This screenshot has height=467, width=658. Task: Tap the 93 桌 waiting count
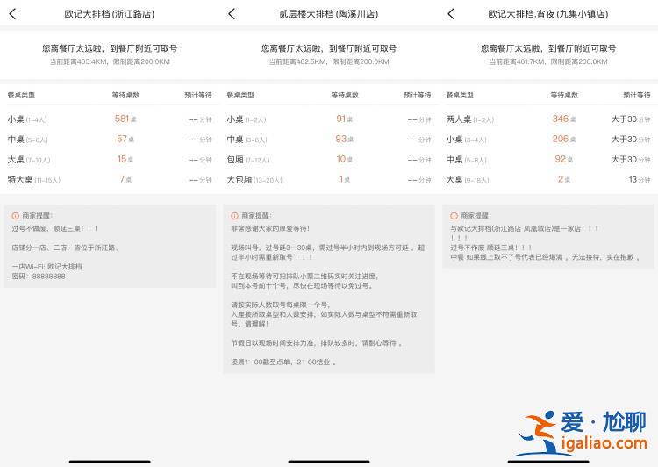pos(345,139)
